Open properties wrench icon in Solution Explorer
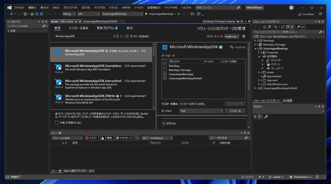 point(298,27)
